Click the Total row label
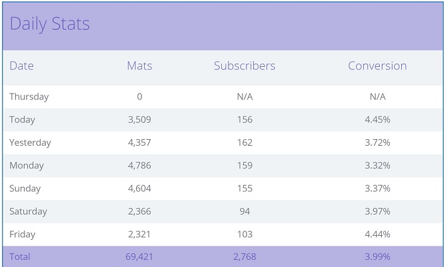This screenshot has height=267, width=445. tap(19, 256)
